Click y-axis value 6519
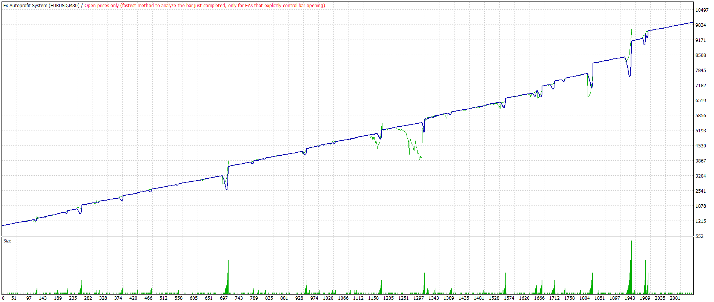 pos(701,101)
